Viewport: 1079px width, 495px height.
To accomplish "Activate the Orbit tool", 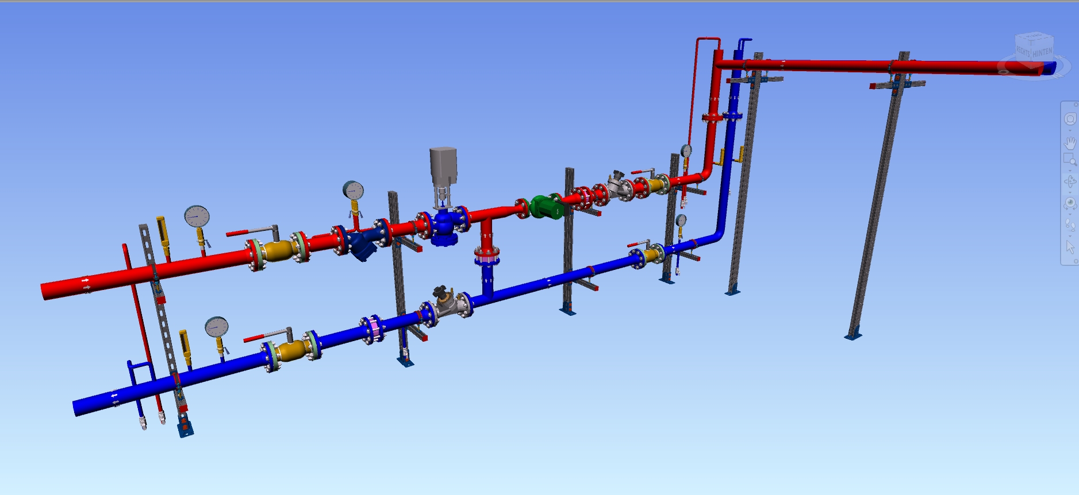I will pos(1070,181).
